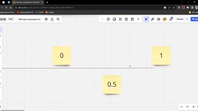Image resolution: width=198 pixels, height=111 pixels.
Task: Go to the browser home page
Action: point(11,7)
